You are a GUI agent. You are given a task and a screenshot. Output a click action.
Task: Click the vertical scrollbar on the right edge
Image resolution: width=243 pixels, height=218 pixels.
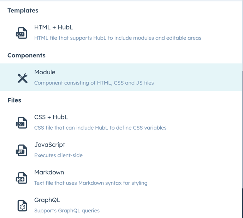243,130
